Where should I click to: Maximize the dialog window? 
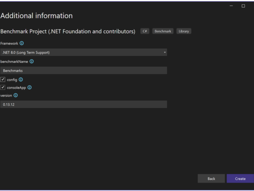pyautogui.click(x=243, y=6)
